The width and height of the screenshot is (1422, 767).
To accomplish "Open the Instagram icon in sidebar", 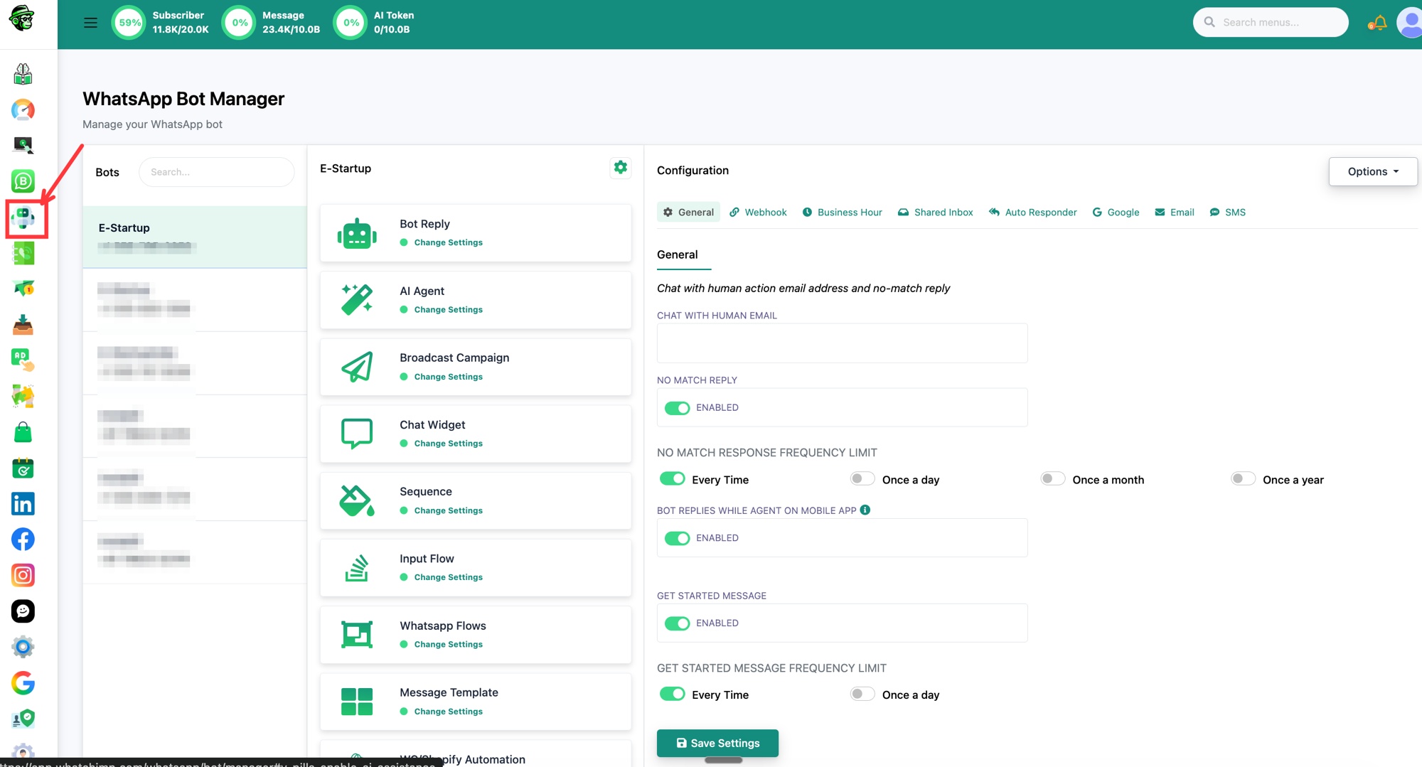I will tap(23, 575).
